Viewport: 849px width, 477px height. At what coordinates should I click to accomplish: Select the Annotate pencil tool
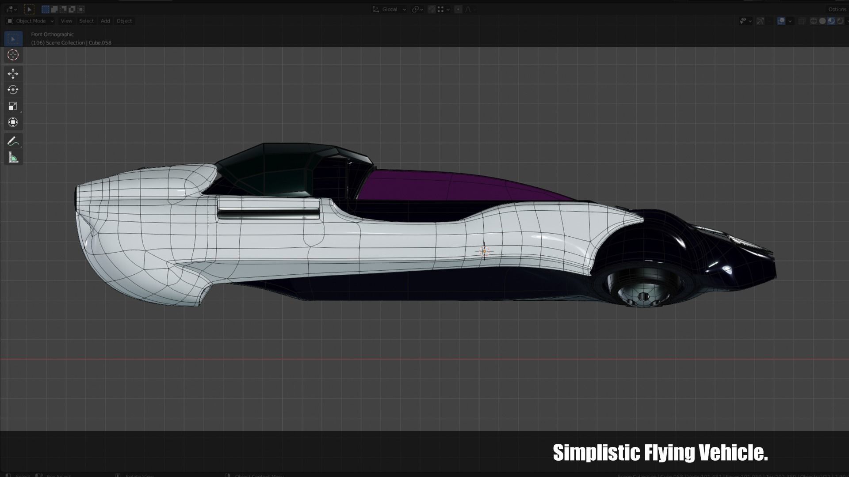pos(13,141)
